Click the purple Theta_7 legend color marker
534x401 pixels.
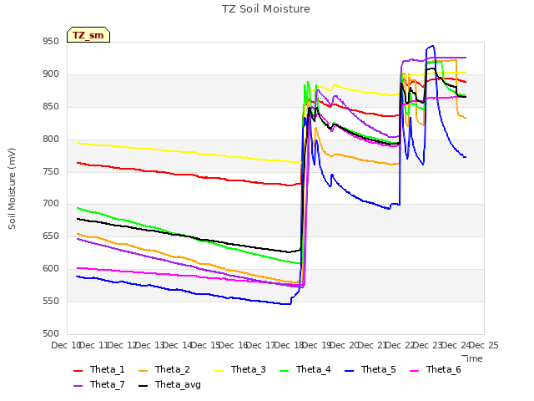pyautogui.click(x=78, y=386)
